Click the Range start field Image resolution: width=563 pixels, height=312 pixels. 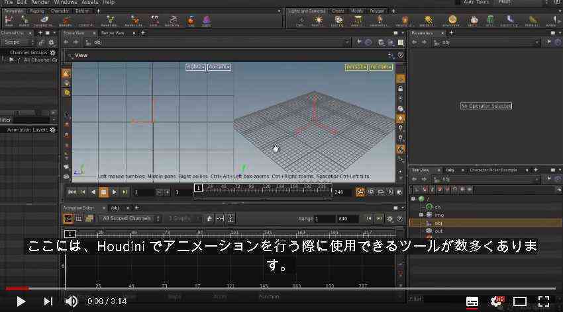325,219
